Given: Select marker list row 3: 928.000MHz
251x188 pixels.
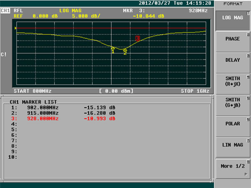Looking at the screenshot, I should (x=63, y=119).
